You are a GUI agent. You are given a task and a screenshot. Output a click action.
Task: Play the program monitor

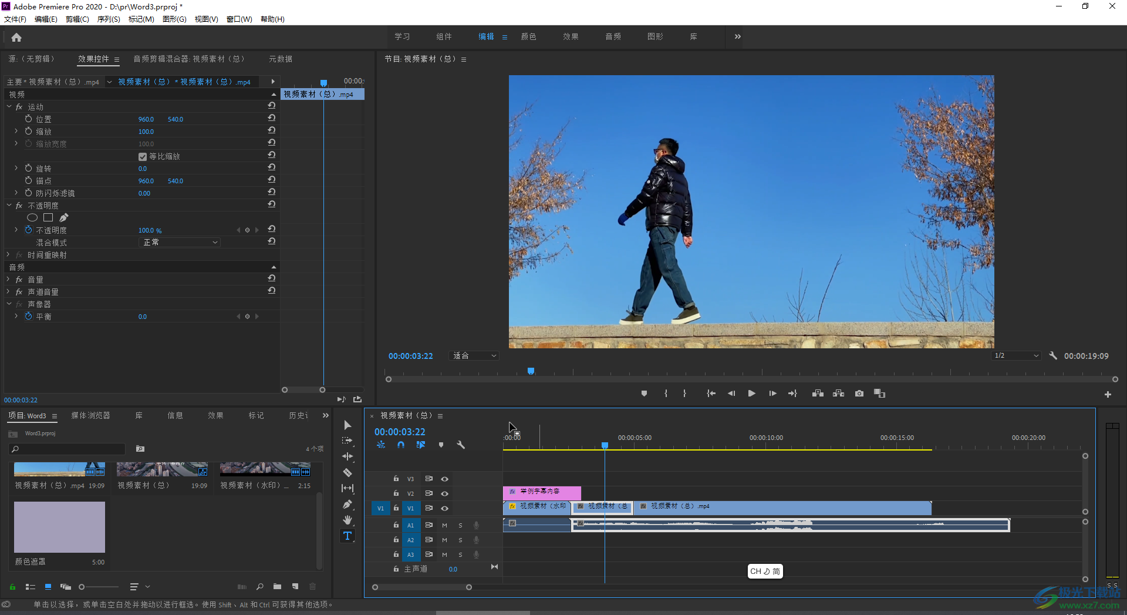[x=751, y=394]
